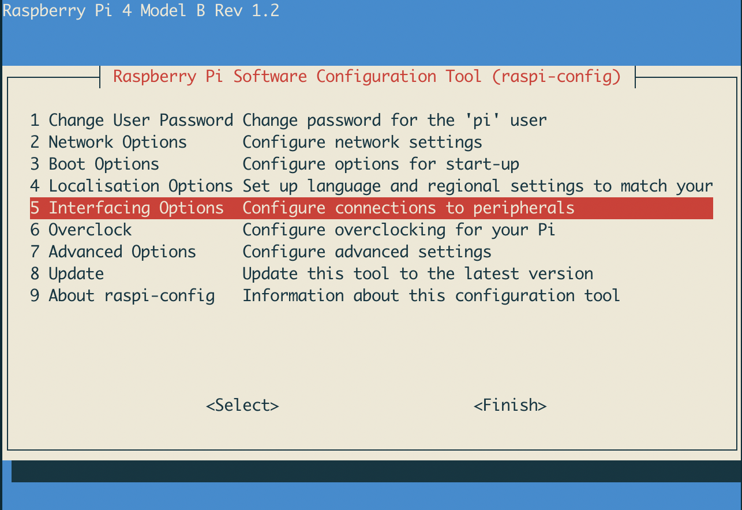Click the highlighted Interfacing Options entry
Screen dimensions: 742x510
coord(127,208)
